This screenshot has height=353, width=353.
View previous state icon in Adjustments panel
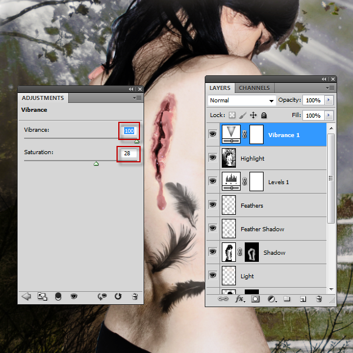[x=102, y=297]
